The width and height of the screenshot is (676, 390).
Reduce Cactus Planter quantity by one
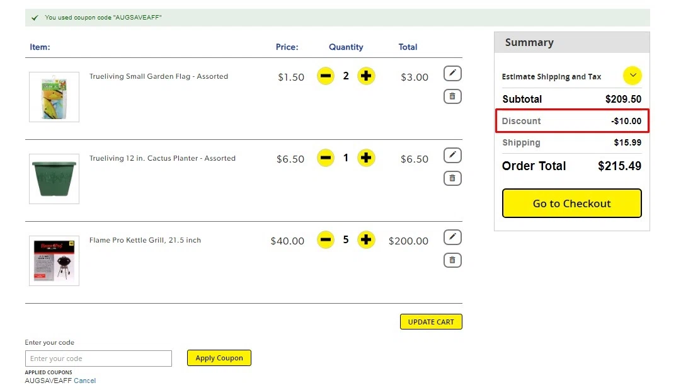click(x=326, y=158)
